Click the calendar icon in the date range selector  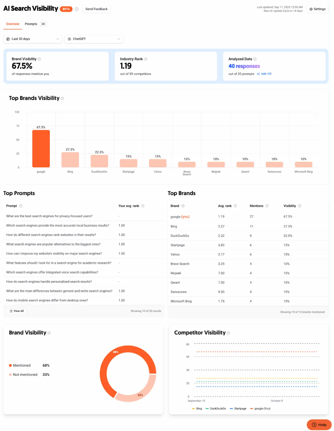8,39
